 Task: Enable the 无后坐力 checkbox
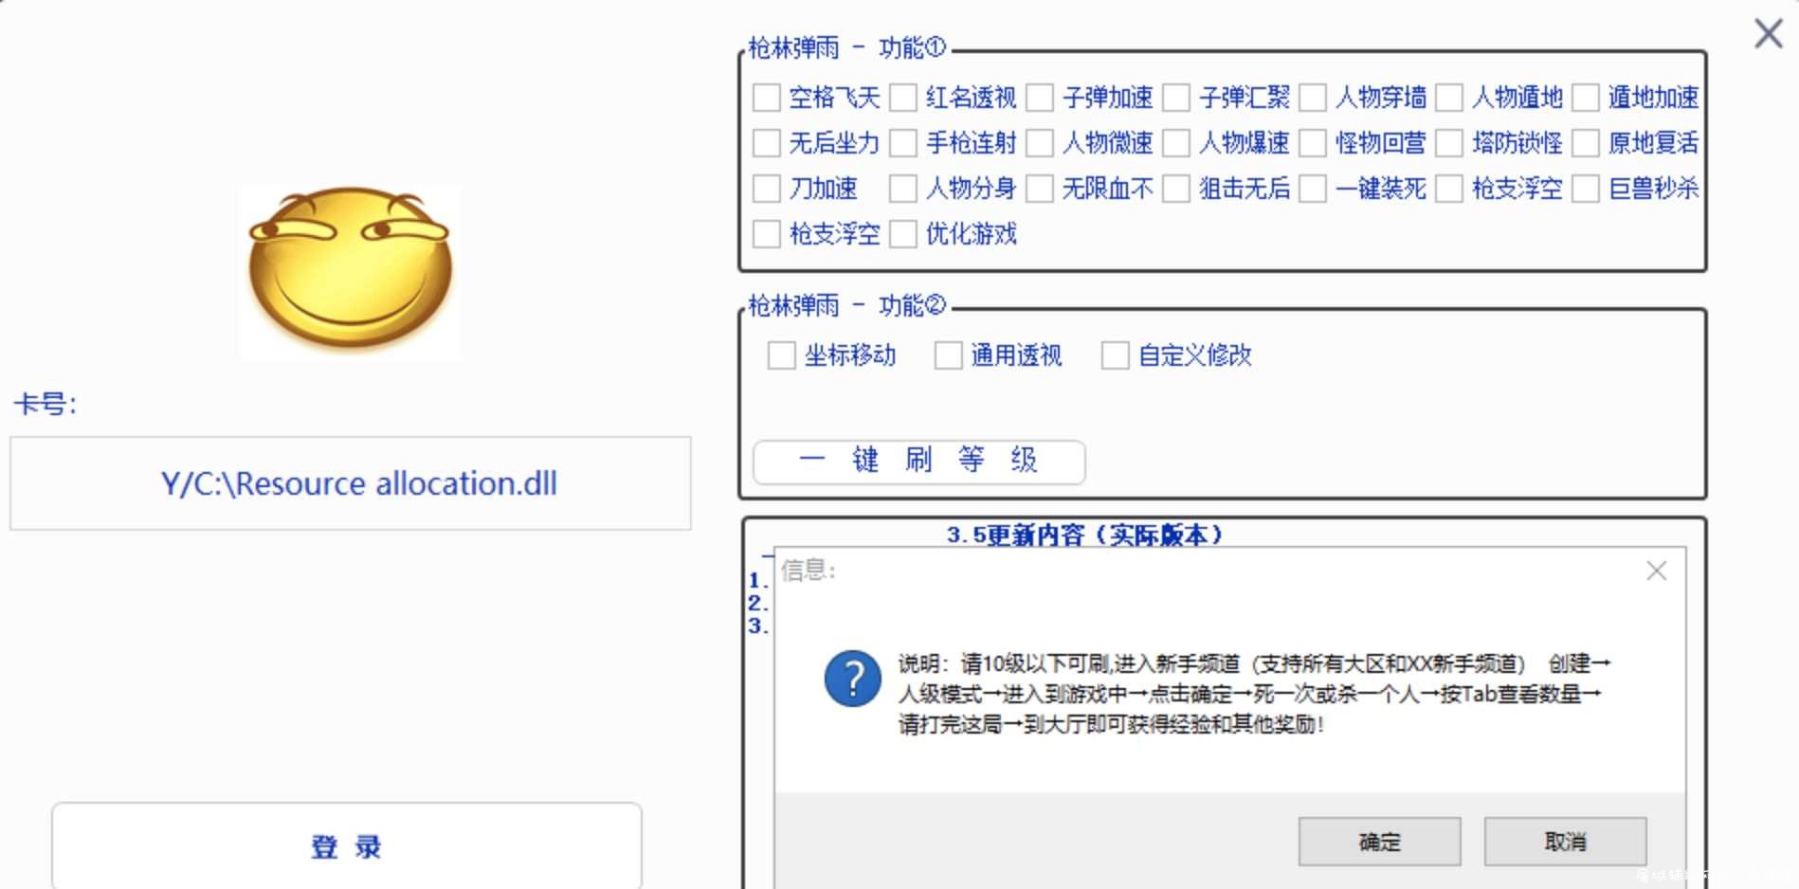click(x=766, y=143)
